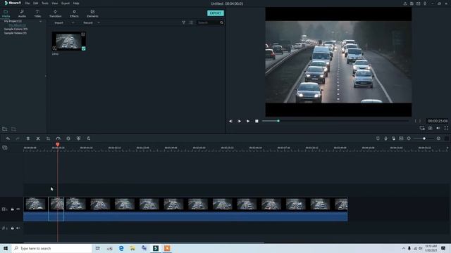The height and width of the screenshot is (253, 451).
Task: Select My Album under My Project
Action: (x=17, y=25)
